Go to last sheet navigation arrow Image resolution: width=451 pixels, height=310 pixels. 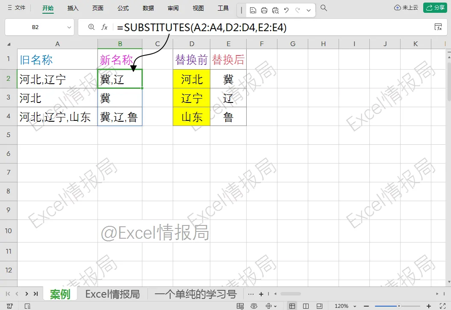point(35,294)
